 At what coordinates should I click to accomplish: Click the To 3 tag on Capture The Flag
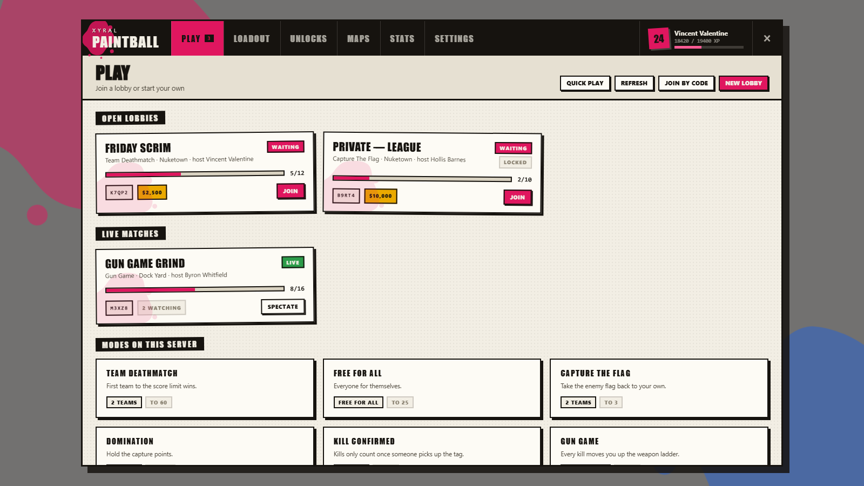click(x=611, y=402)
